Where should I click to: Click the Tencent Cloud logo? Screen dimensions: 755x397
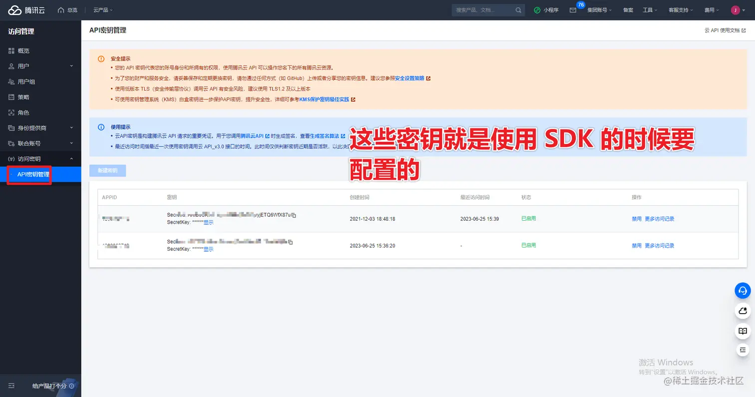pyautogui.click(x=26, y=10)
